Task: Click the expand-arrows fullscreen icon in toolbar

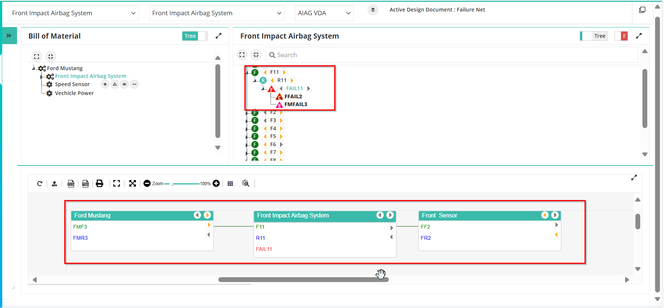Action: click(x=133, y=183)
